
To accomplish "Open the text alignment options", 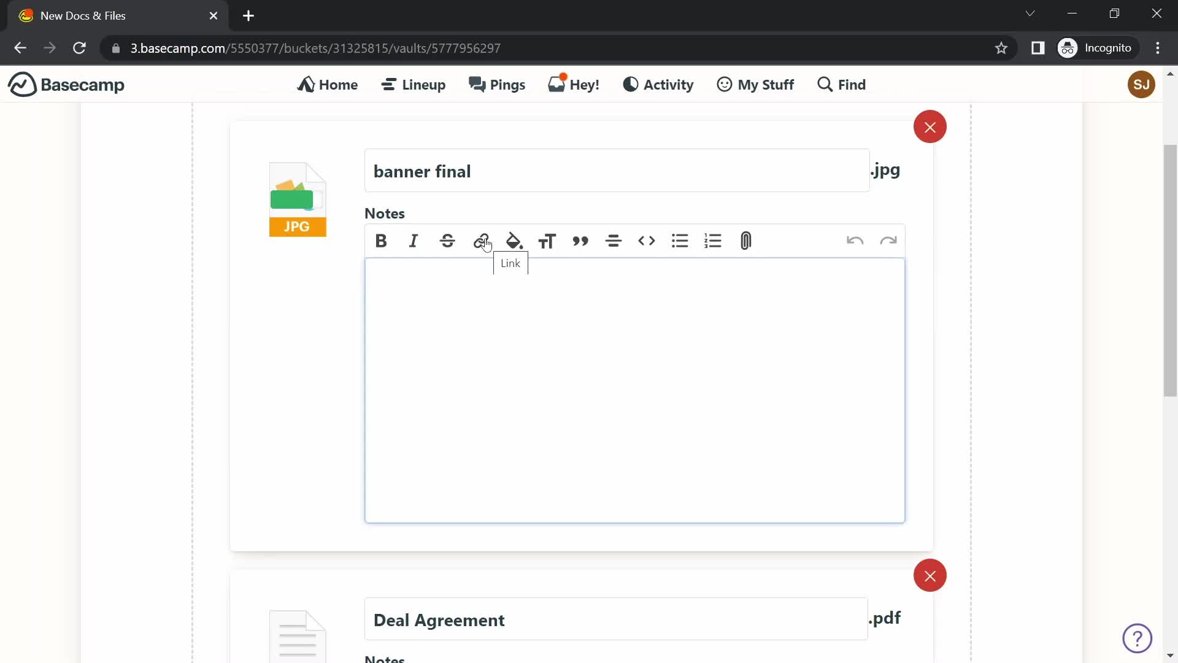I will pyautogui.click(x=614, y=241).
